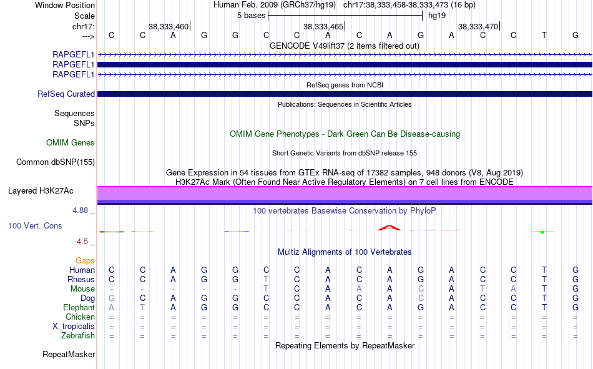Click the '5 bases' scale bar label
Image resolution: width=593 pixels, height=369 pixels.
pyautogui.click(x=251, y=16)
